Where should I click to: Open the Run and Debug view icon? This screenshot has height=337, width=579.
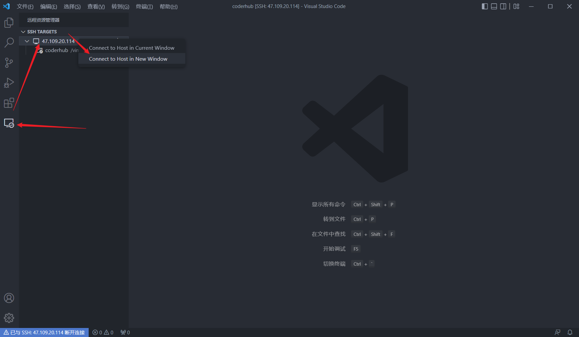coord(9,83)
